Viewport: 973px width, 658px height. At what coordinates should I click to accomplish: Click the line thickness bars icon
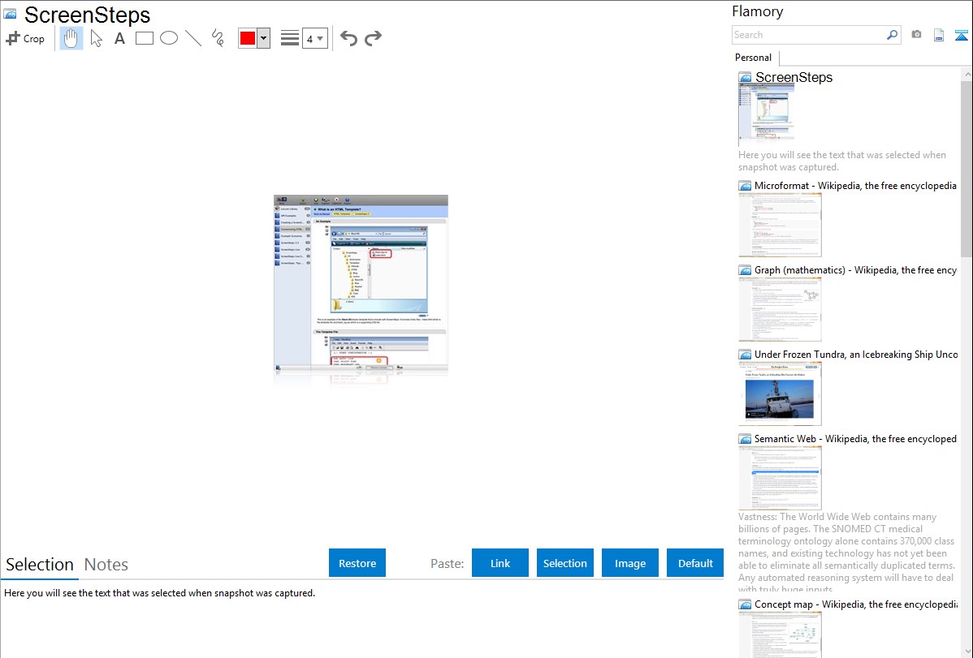(290, 38)
